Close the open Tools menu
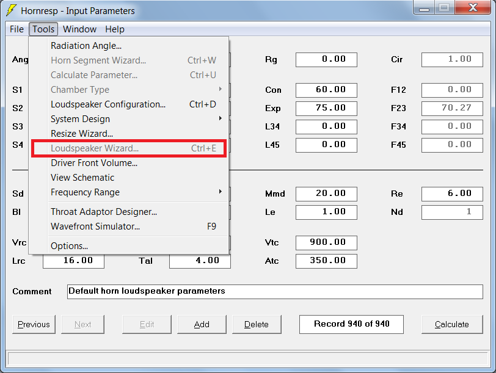Viewport: 496px width, 373px height. (43, 29)
